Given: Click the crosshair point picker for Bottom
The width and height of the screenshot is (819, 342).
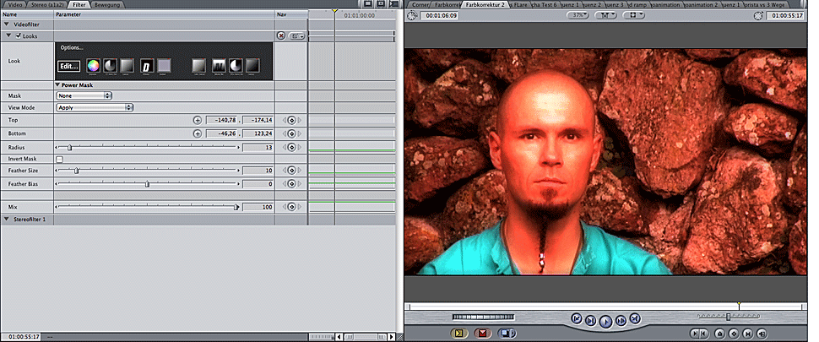Looking at the screenshot, I should 198,133.
